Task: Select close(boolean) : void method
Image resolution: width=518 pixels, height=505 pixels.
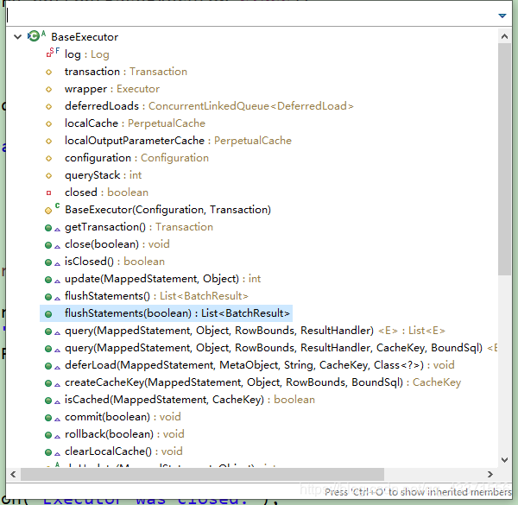Action: pos(117,244)
